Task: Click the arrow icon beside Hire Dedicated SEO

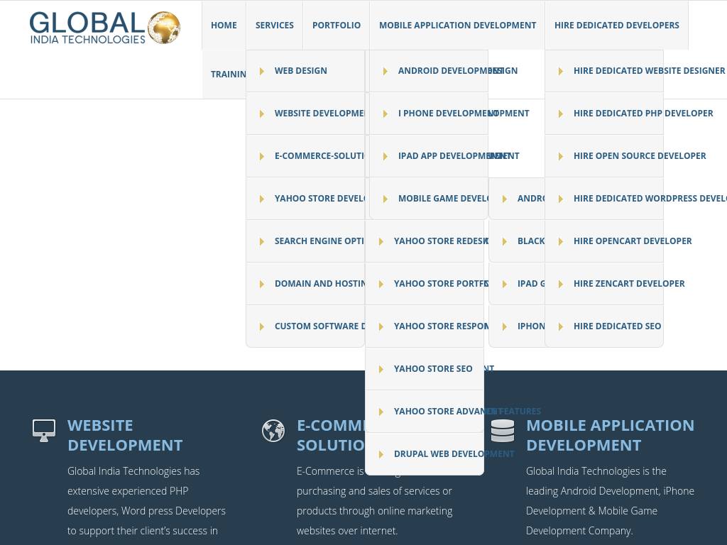Action: coord(561,326)
